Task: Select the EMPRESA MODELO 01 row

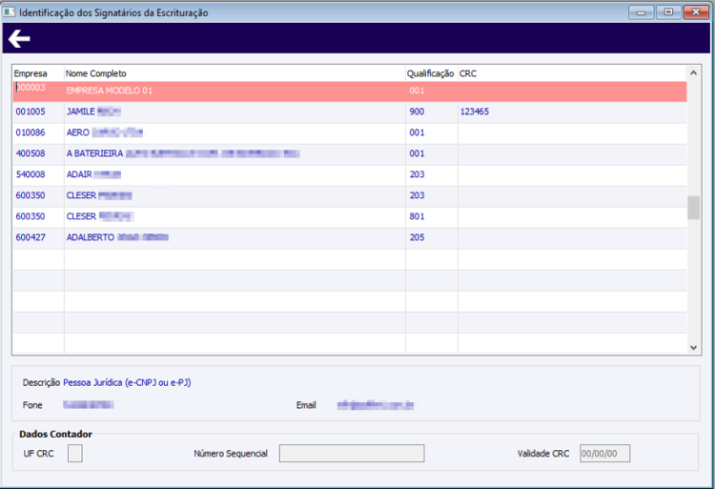Action: tap(350, 92)
